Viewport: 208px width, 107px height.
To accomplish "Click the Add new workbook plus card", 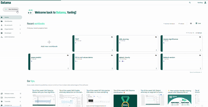I will pos(49,44).
